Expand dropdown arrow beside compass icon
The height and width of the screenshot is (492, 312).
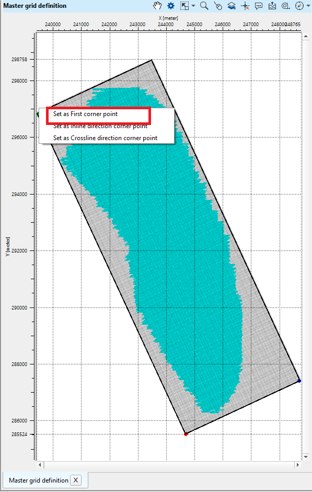pyautogui.click(x=308, y=6)
